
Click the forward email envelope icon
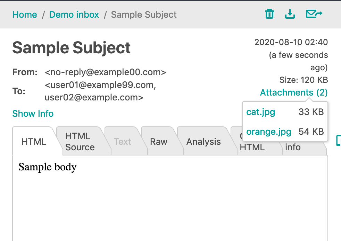(x=314, y=14)
